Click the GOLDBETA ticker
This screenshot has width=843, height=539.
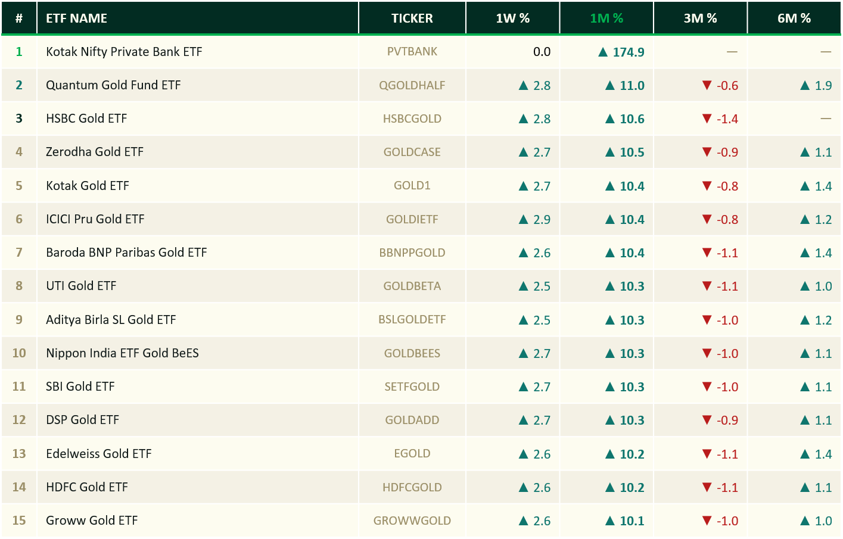(412, 286)
